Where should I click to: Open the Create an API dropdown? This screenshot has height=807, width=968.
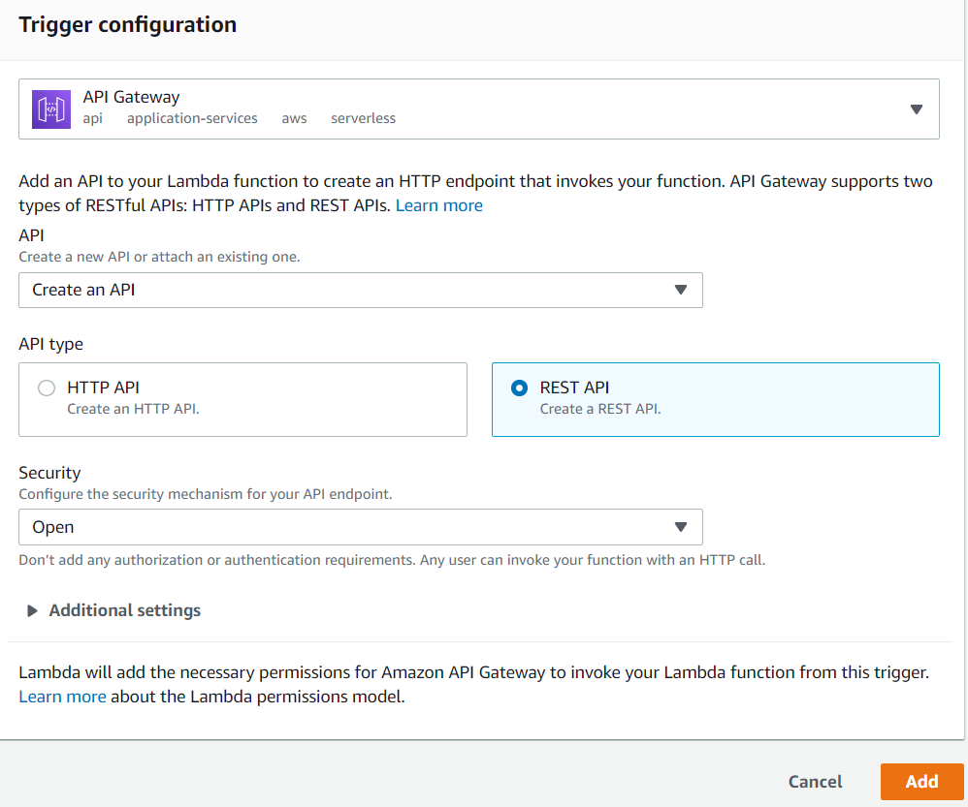[361, 290]
